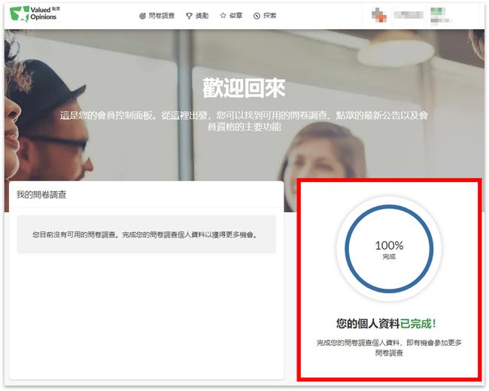The image size is (489, 391).
Task: Click the 這是您的會員控制面板 banner description
Action: [x=244, y=121]
